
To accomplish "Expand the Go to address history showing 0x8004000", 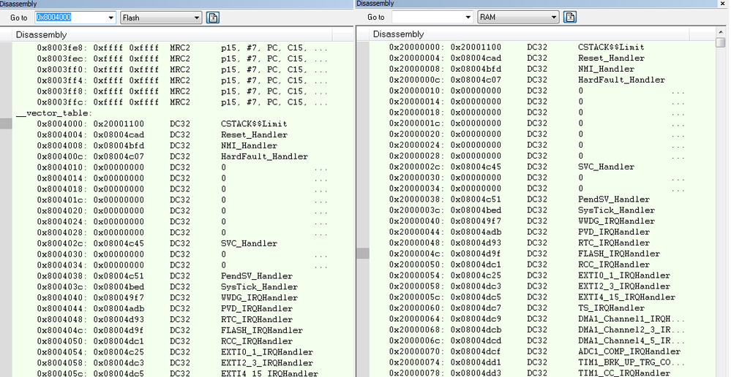I will (111, 18).
